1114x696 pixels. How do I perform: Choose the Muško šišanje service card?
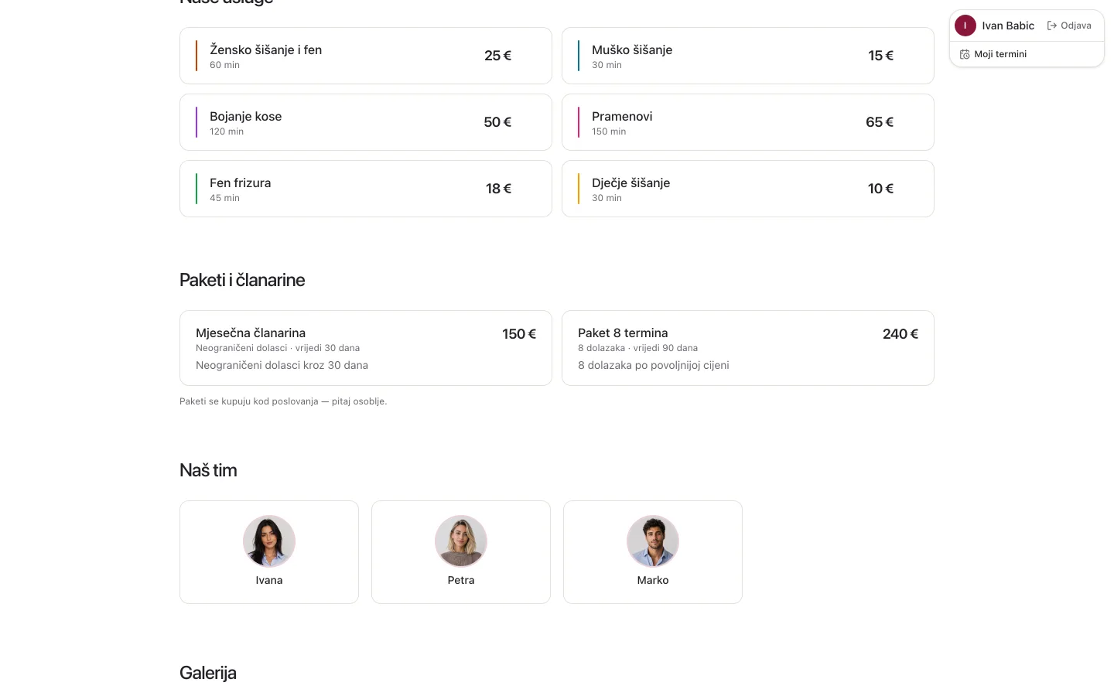tap(748, 56)
